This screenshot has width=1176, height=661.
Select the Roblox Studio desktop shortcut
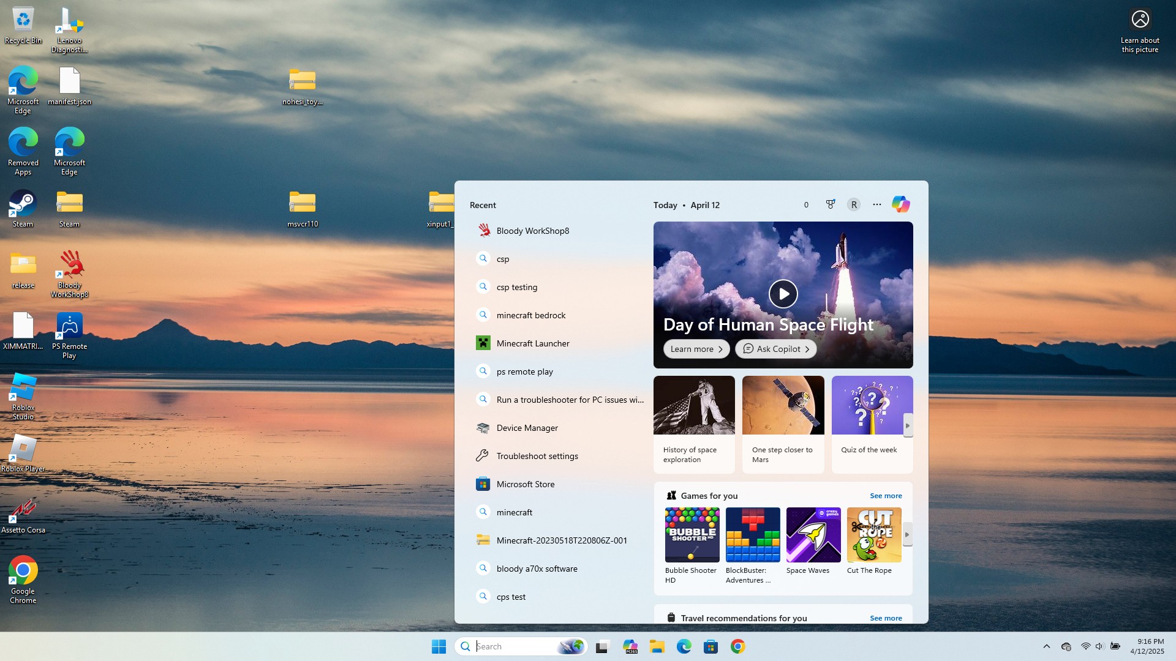(x=23, y=396)
